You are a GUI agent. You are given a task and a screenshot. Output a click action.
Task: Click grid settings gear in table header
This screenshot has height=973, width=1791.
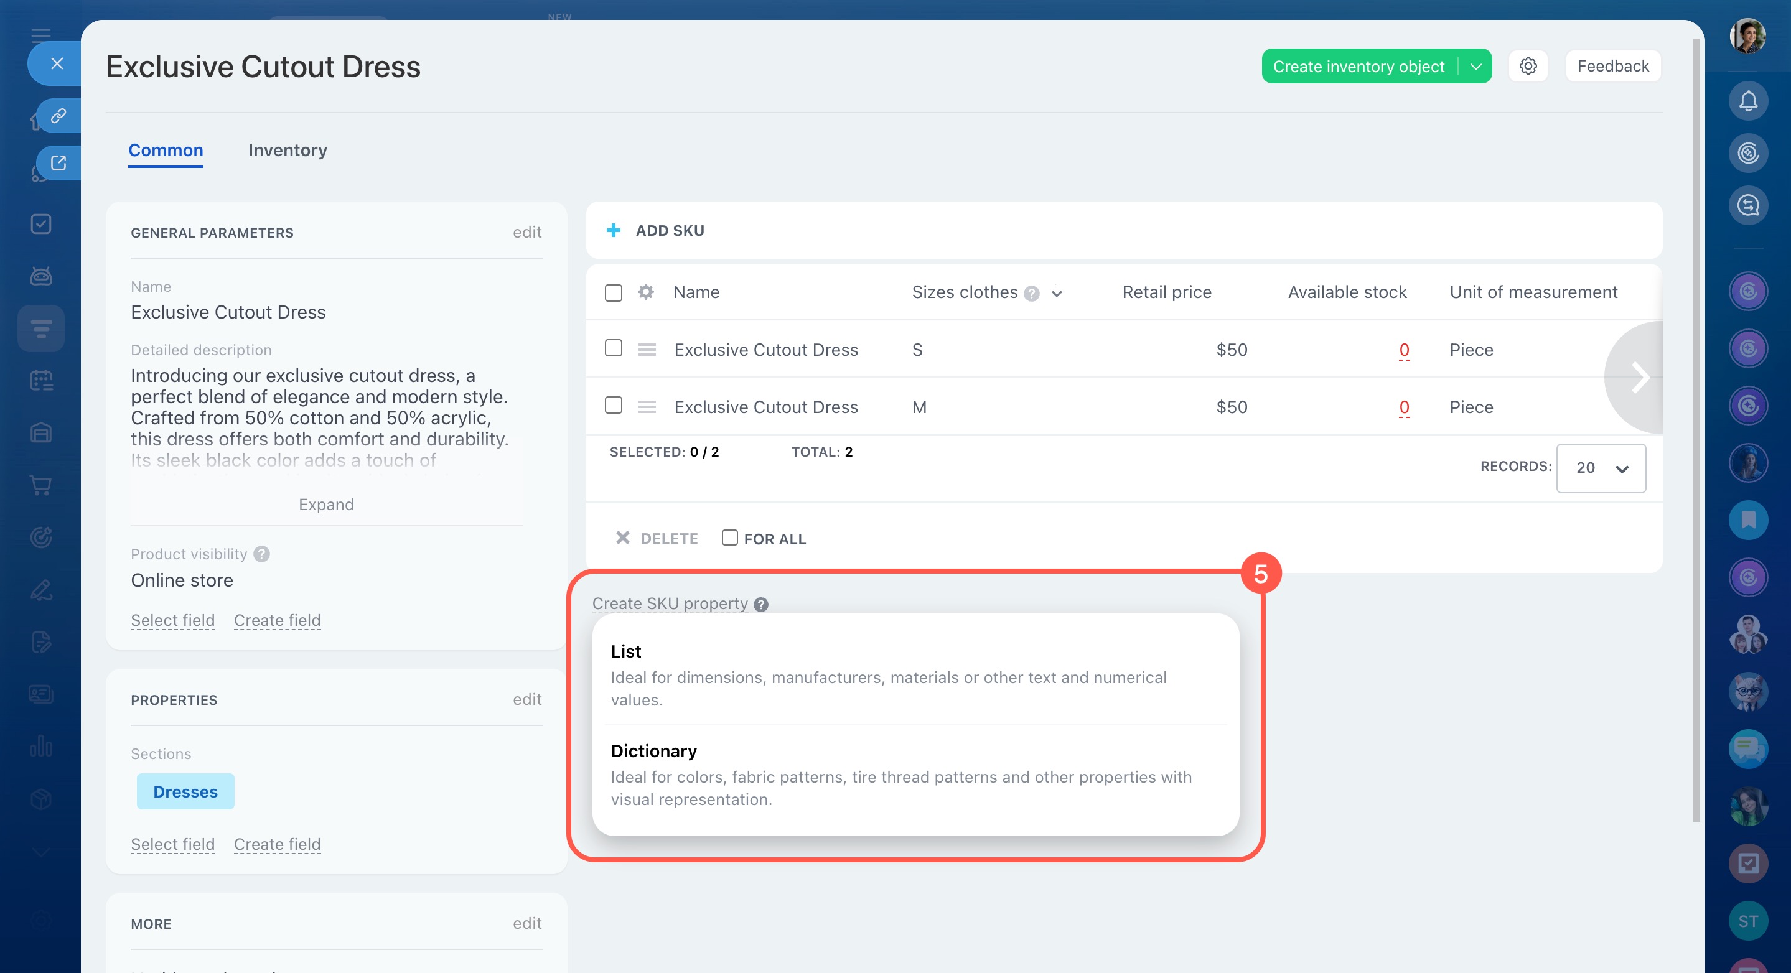tap(646, 292)
